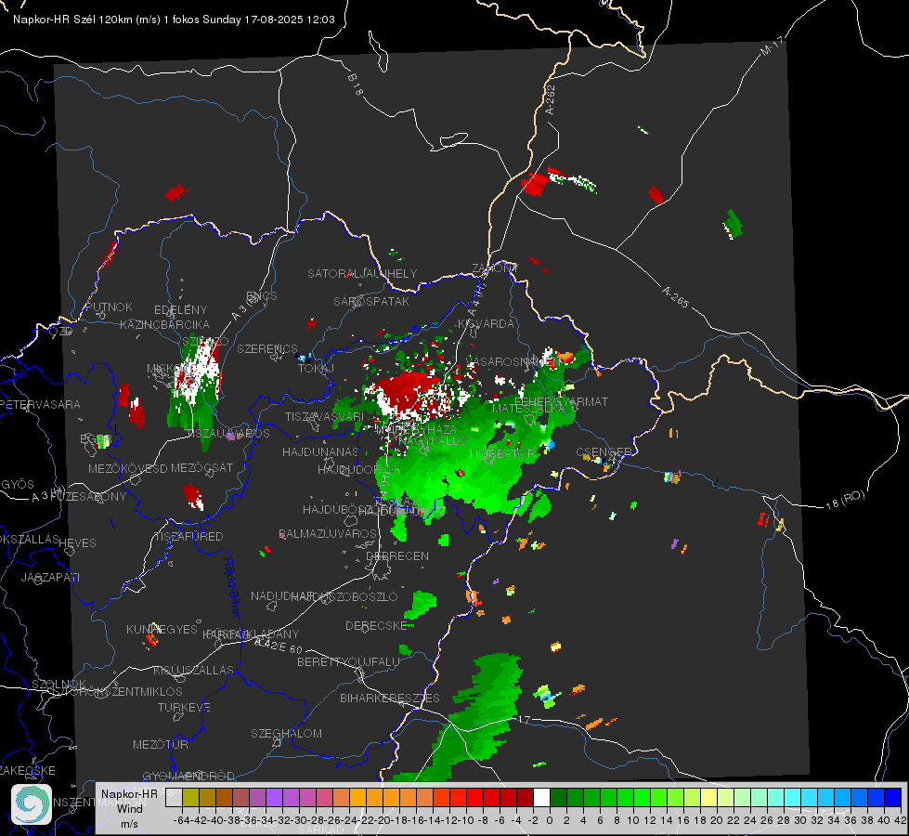The image size is (909, 836).
Task: Select the HAJDÚNÁNÁS label
Action: tap(320, 451)
